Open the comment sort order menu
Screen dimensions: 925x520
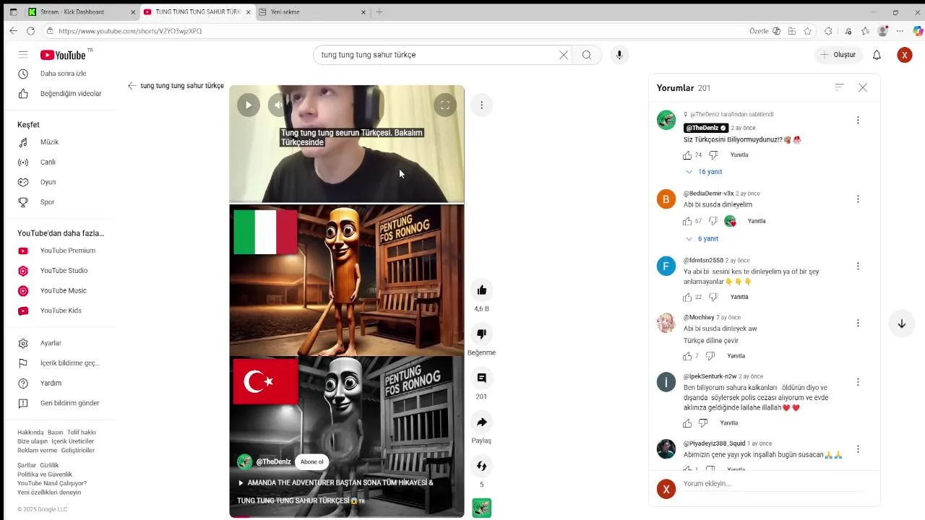pos(839,87)
